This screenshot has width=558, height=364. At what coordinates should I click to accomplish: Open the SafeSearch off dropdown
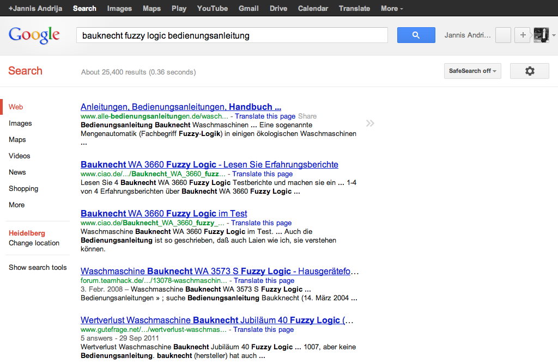coord(472,71)
